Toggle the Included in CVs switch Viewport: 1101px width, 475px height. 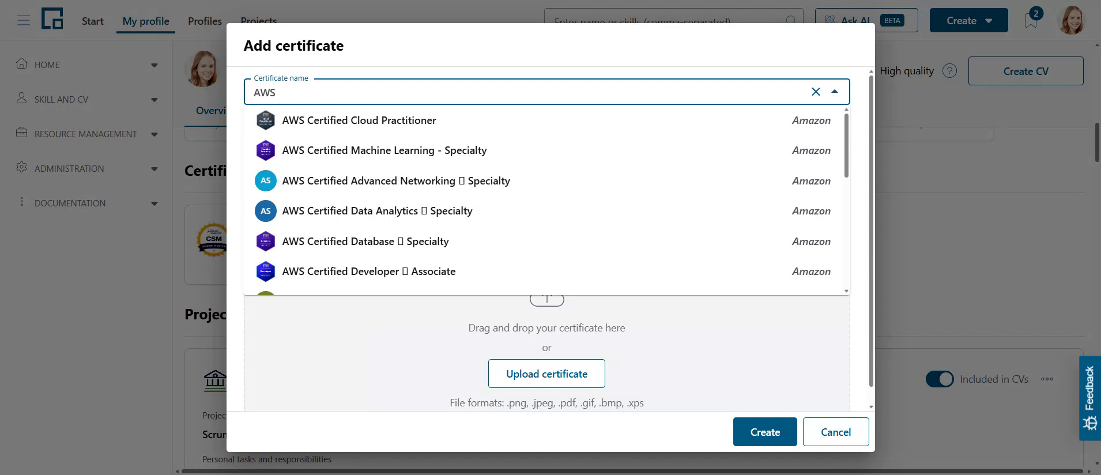940,379
